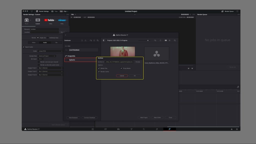This screenshot has height=144, width=256.
Task: Open the Output Track 3 dropdown
Action: (x=50, y=75)
